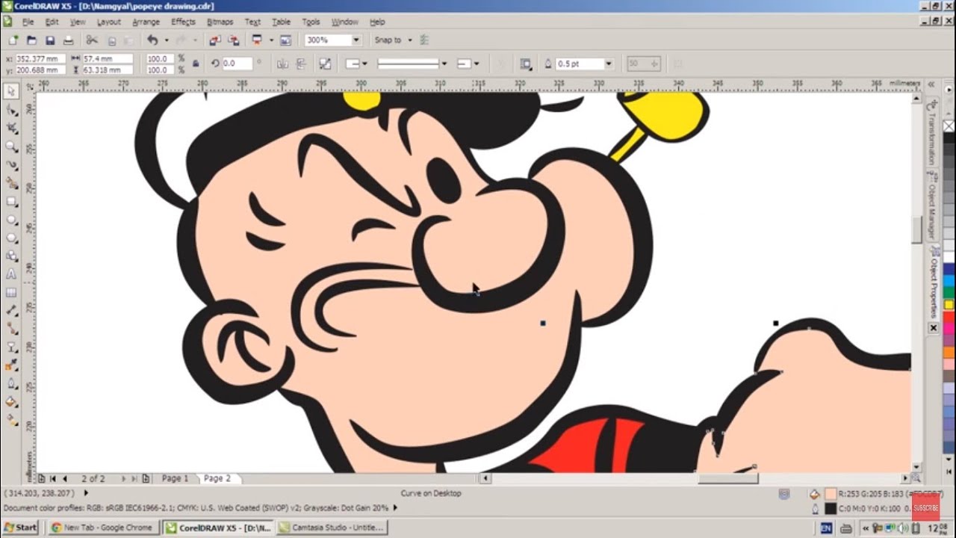Switch to the Page 2 tab
The height and width of the screenshot is (538, 956).
pyautogui.click(x=217, y=478)
